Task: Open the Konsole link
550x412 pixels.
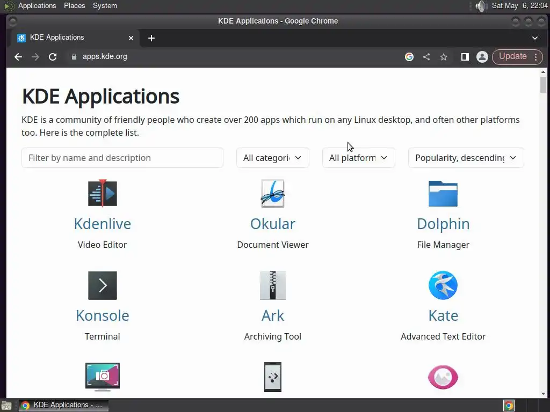Action: (x=103, y=315)
